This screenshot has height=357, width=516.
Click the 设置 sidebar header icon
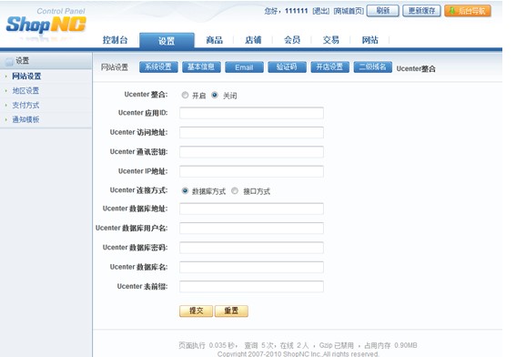[9, 61]
